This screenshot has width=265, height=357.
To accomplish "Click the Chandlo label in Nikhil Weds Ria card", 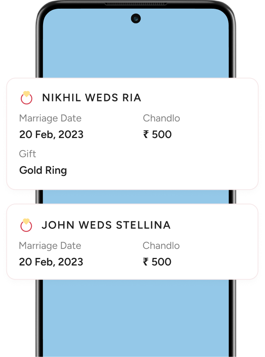I will [161, 118].
